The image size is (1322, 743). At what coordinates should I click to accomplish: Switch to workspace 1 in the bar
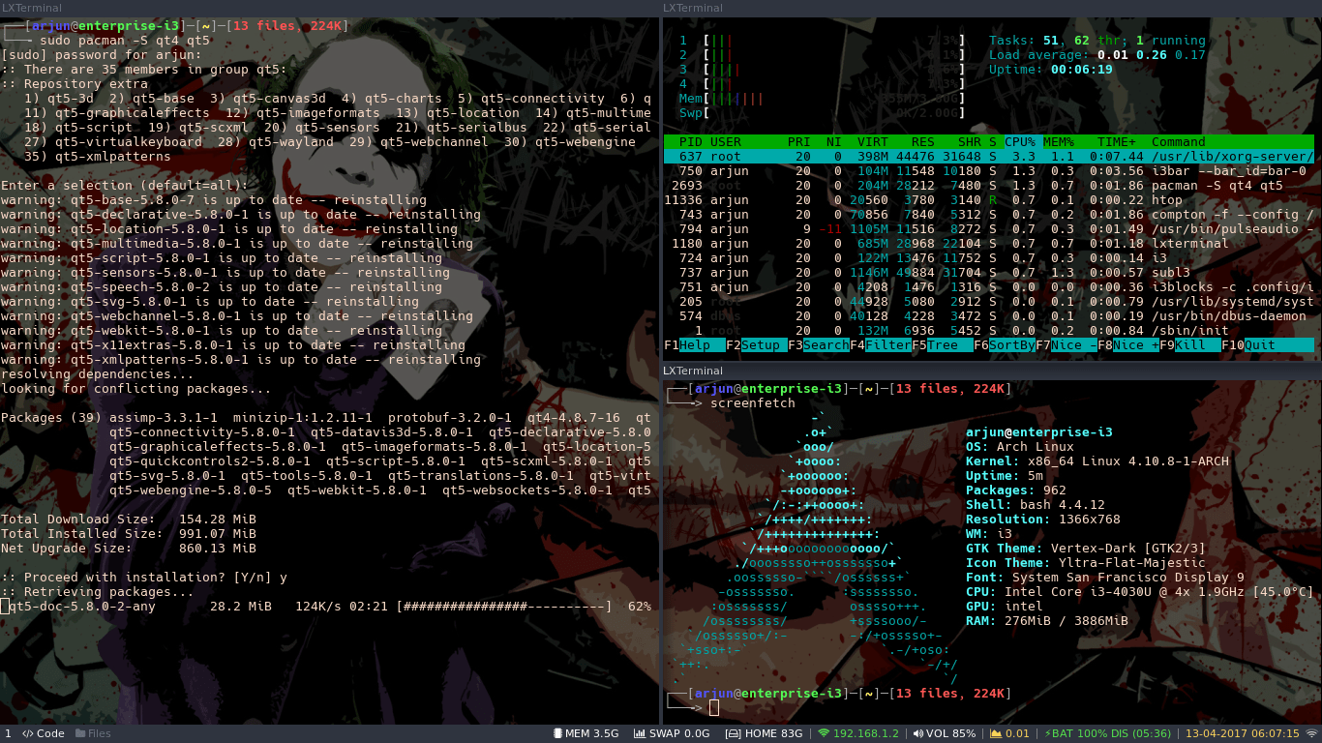(x=8, y=733)
